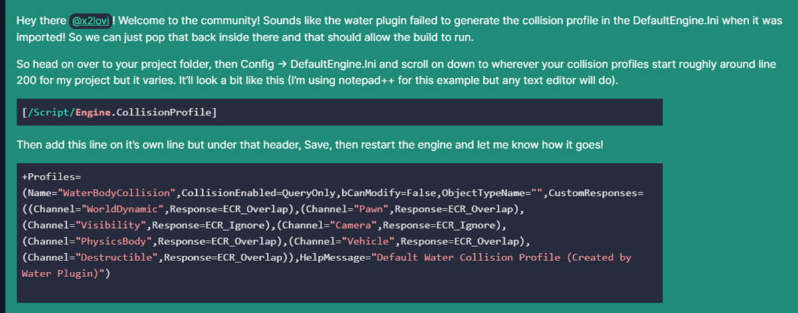Screen dimensions: 798x313
Task: Click "WaterBodyCollision" string in code
Action: click(x=116, y=193)
